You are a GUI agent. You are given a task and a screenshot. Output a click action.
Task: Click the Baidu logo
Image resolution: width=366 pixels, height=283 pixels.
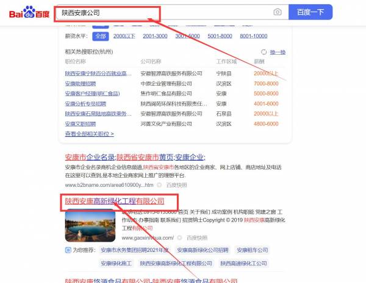28,13
